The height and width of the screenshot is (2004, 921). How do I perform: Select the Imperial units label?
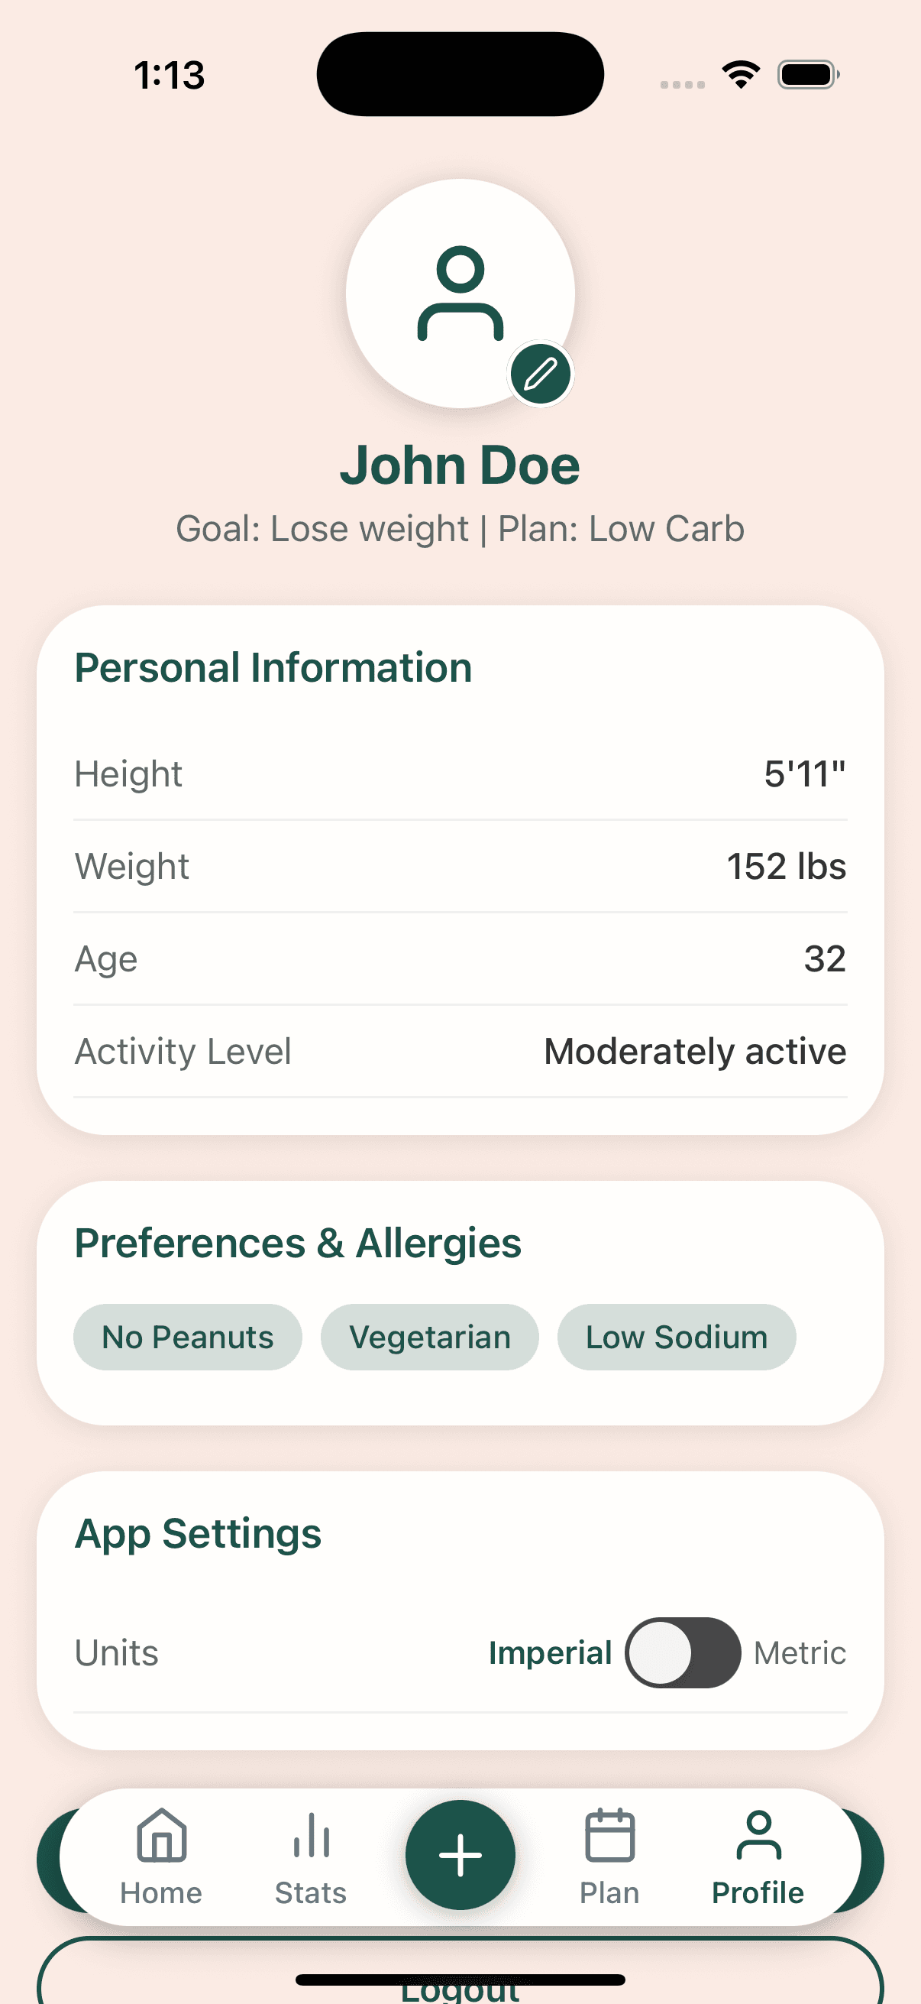550,1652
